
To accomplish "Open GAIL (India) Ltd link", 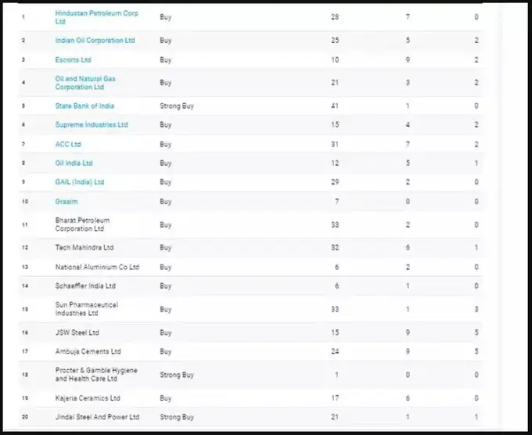I will [x=79, y=182].
